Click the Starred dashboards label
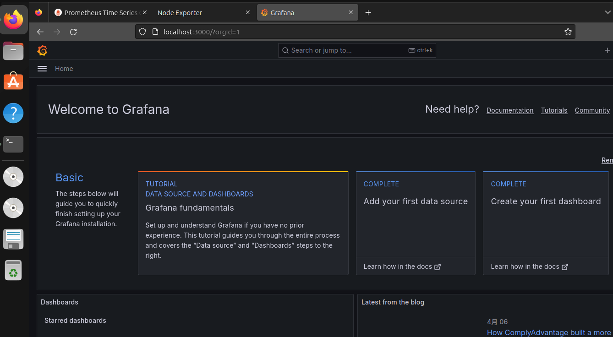 (x=75, y=321)
